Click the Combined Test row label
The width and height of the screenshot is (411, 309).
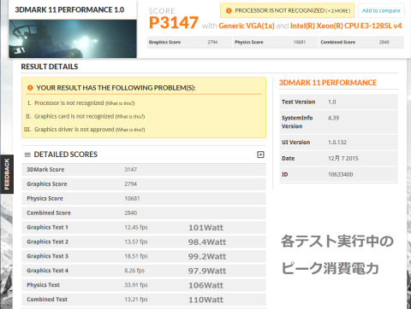coord(47,300)
